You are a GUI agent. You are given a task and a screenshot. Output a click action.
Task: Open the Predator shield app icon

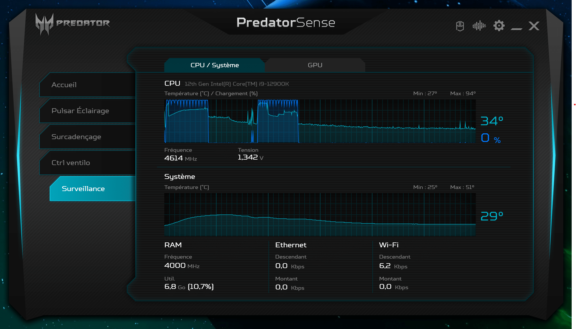460,26
